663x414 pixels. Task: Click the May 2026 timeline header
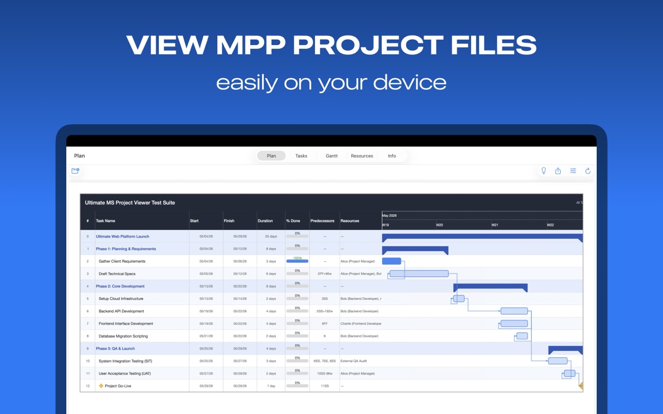coord(390,216)
